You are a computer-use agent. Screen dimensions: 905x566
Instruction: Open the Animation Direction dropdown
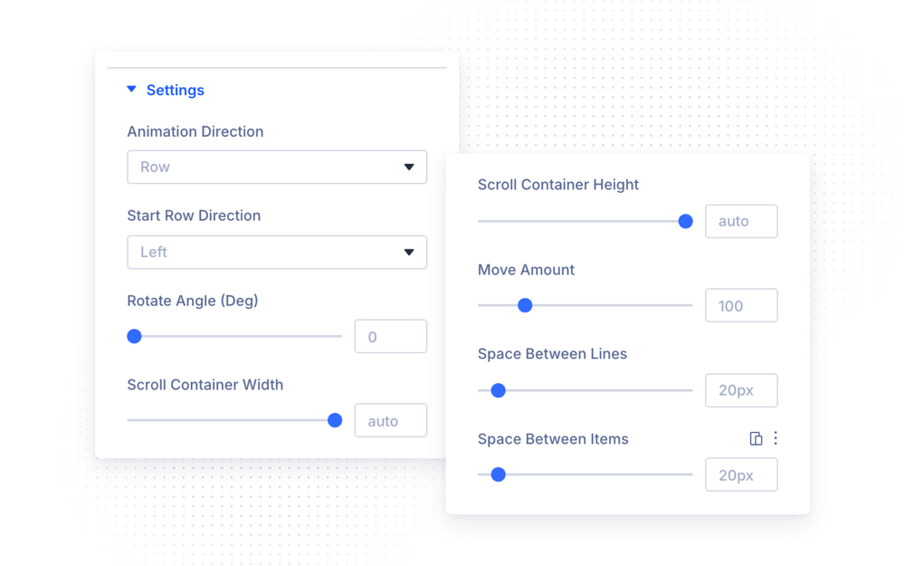pos(277,167)
